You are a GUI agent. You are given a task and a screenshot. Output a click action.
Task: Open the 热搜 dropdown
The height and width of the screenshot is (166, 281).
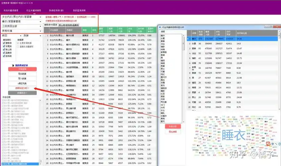pyautogui.click(x=32, y=36)
